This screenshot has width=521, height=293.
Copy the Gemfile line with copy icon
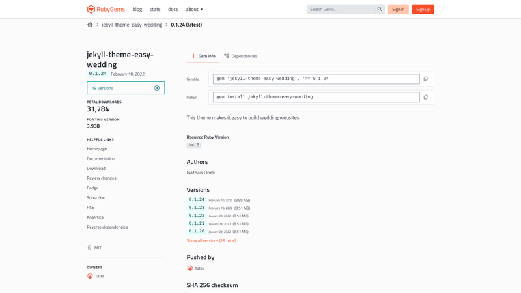coord(426,79)
